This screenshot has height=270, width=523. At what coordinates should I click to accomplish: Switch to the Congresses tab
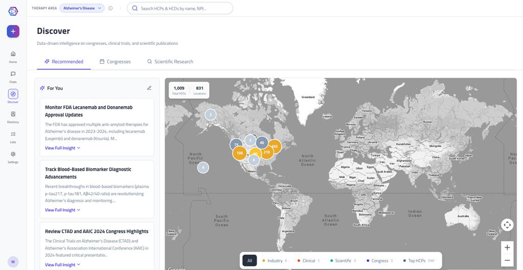[115, 61]
